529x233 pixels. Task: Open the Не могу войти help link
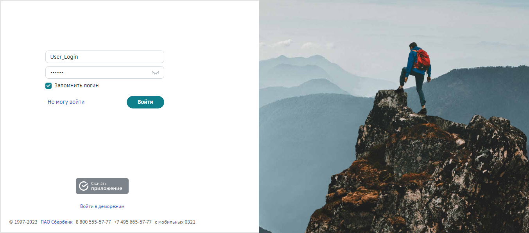(x=66, y=102)
